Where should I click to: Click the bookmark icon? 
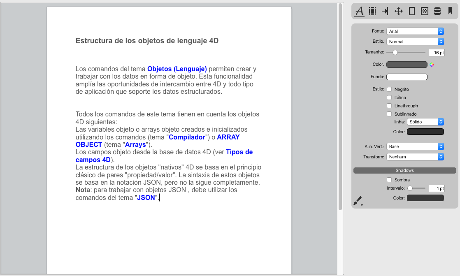click(x=450, y=11)
